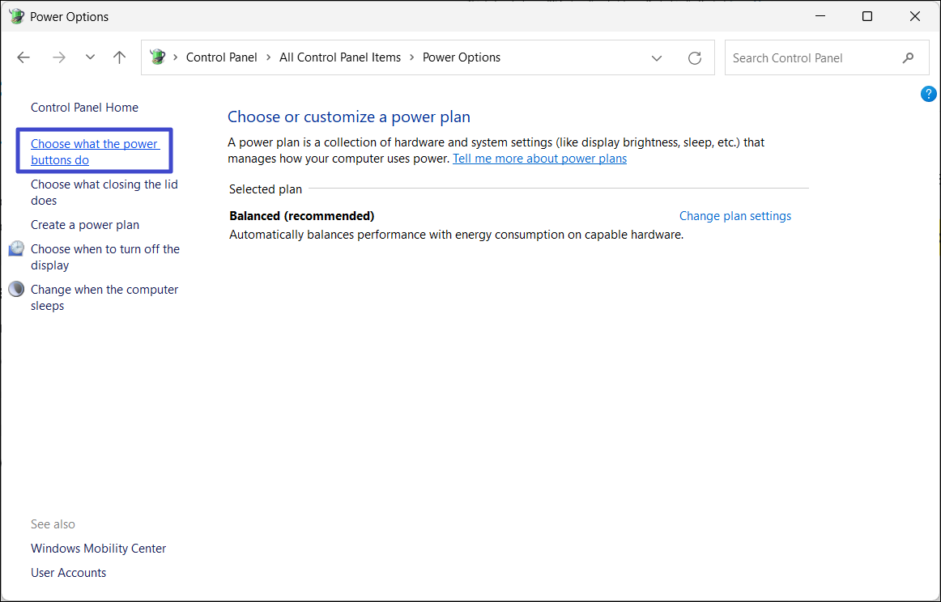
Task: Click the Up one level arrow
Action: click(x=120, y=57)
